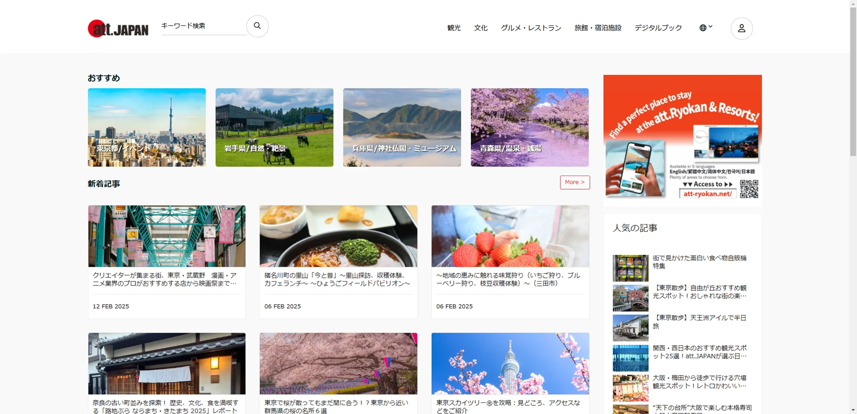View the 青森県/温泉・銭湯 cherry blossom card
The height and width of the screenshot is (414, 857).
pyautogui.click(x=529, y=128)
